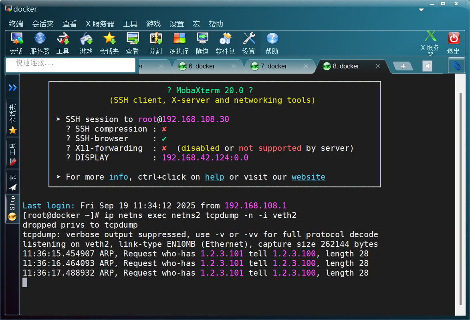Image resolution: width=470 pixels, height=320 pixels.
Task: Click the 帮助 (Help) question mark icon
Action: [x=272, y=44]
